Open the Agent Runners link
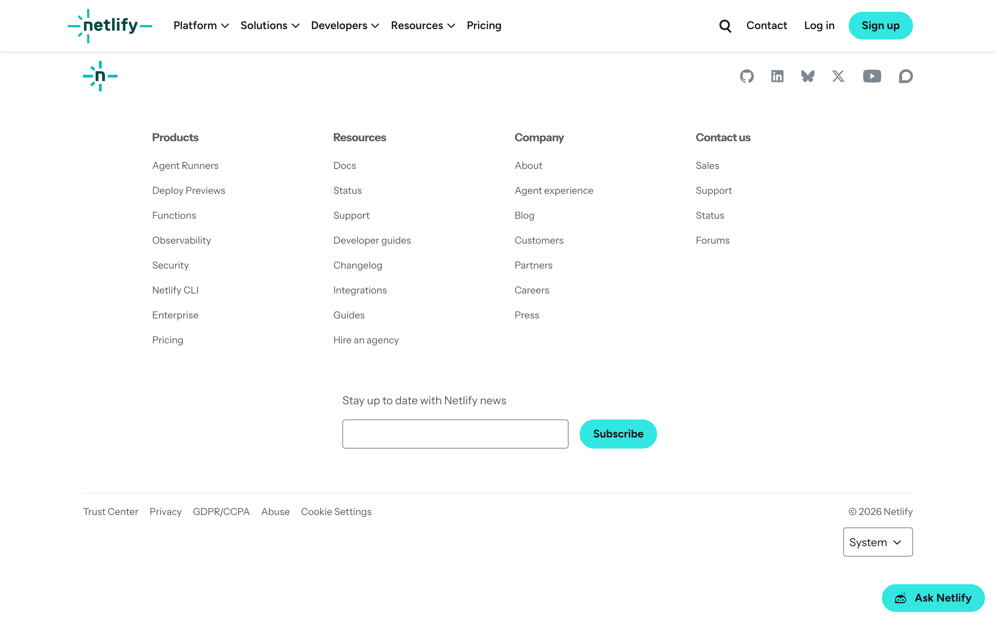996x623 pixels. point(185,166)
